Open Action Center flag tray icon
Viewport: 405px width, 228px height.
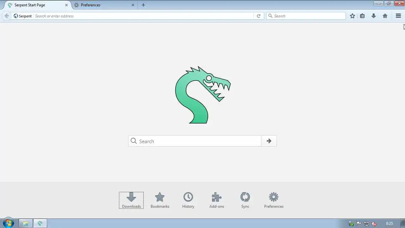tap(359, 224)
